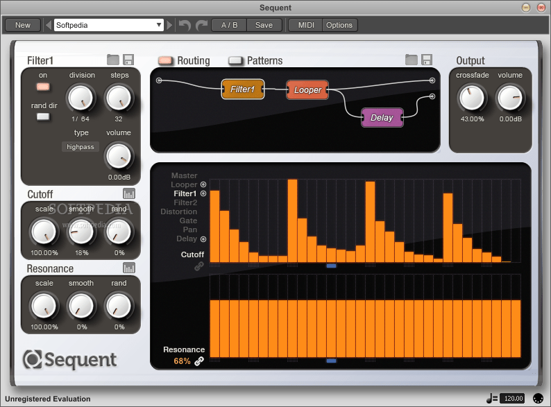This screenshot has height=407, width=551.
Task: Select Filter2 in the pattern list
Action: [185, 202]
